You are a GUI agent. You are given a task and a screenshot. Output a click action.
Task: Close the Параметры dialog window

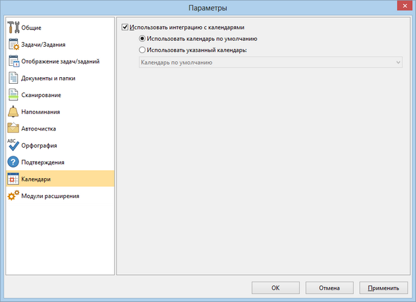click(401, 7)
